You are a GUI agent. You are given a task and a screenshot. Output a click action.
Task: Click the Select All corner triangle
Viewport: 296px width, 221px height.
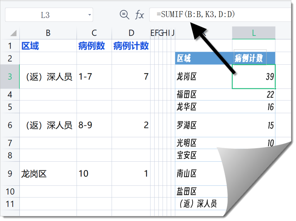(x=14, y=33)
